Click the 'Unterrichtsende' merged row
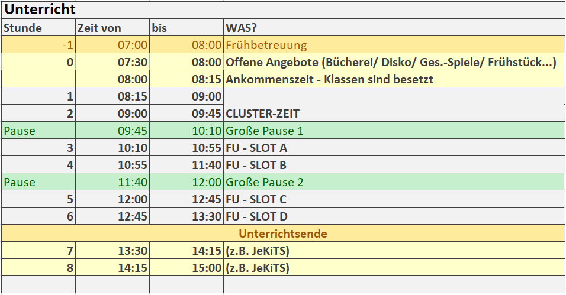This screenshot has height=295, width=566. pyautogui.click(x=282, y=234)
